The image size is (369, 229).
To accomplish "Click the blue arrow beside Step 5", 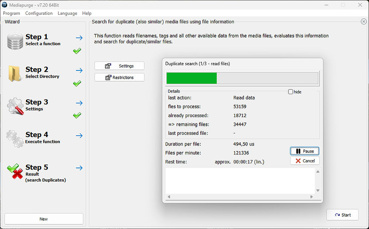I will (x=79, y=168).
